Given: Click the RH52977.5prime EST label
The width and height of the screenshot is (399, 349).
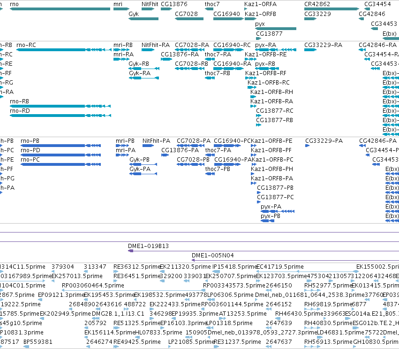Looking at the screenshot, I should (x=328, y=286).
